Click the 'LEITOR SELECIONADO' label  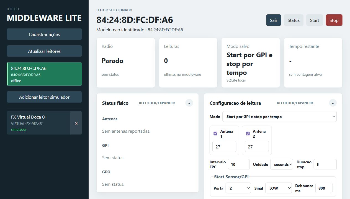tap(114, 10)
